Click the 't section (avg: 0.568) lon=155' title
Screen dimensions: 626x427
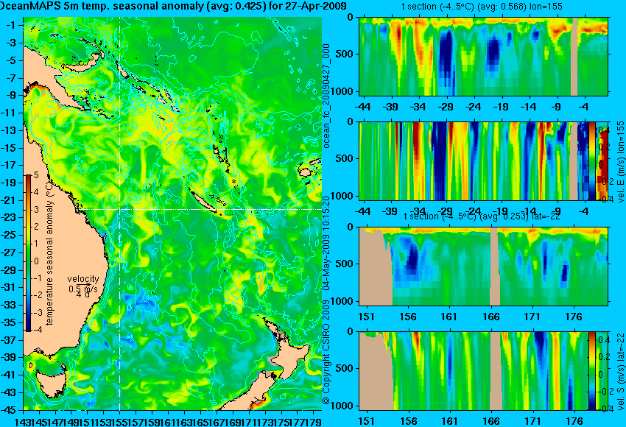(x=483, y=7)
